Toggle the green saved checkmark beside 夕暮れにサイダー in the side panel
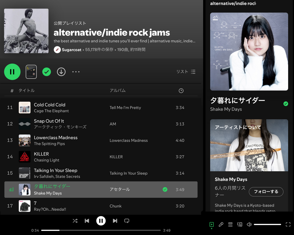 pyautogui.click(x=285, y=104)
